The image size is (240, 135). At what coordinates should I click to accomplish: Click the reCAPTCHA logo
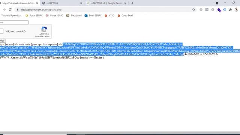pyautogui.click(x=44, y=29)
